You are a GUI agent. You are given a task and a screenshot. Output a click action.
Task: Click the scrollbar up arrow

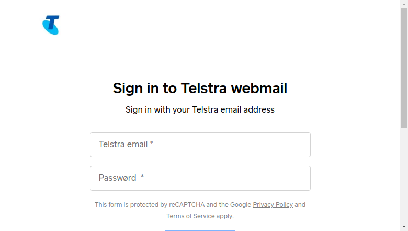[404, 4]
